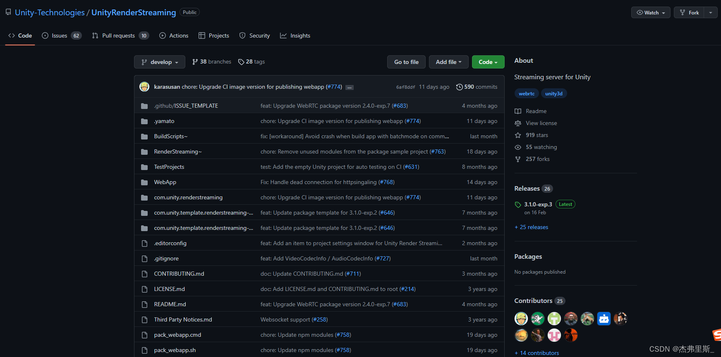The height and width of the screenshot is (357, 721).
Task: Open the Code tab
Action: point(20,35)
